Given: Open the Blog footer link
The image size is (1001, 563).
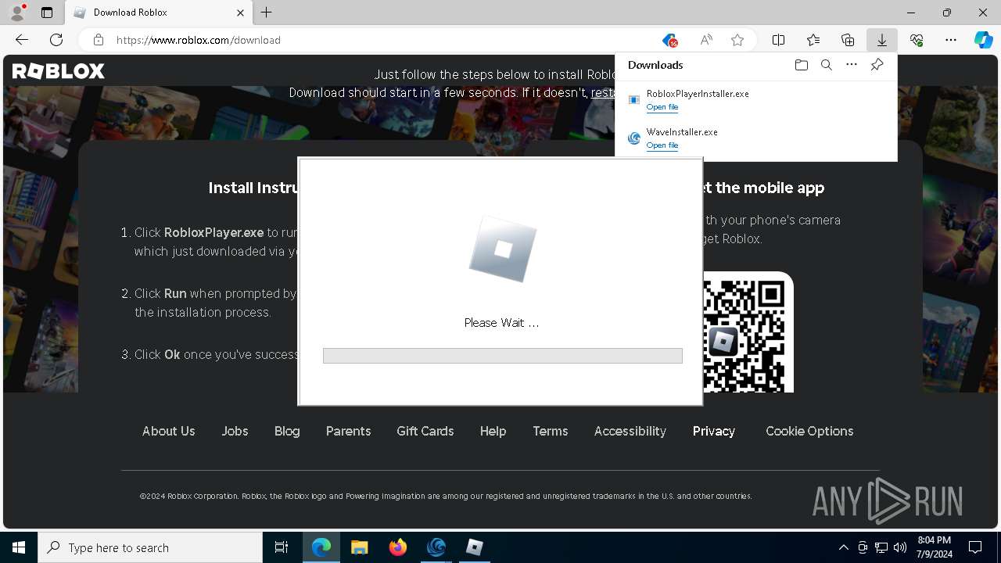Looking at the screenshot, I should click(x=287, y=431).
